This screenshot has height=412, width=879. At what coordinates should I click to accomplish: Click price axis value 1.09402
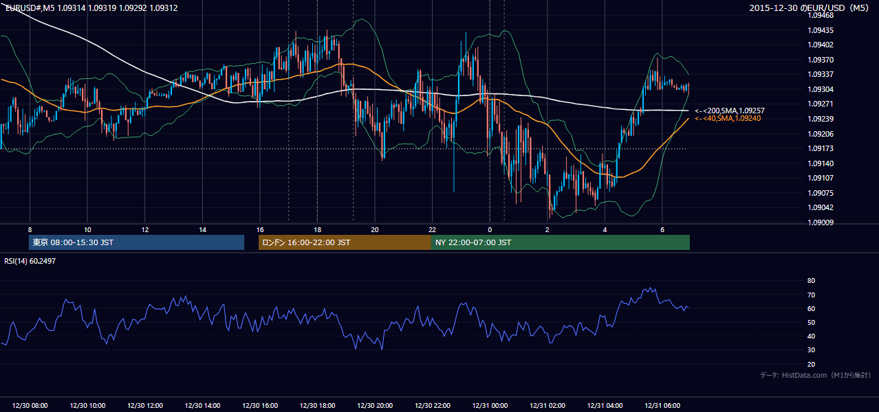tap(819, 45)
